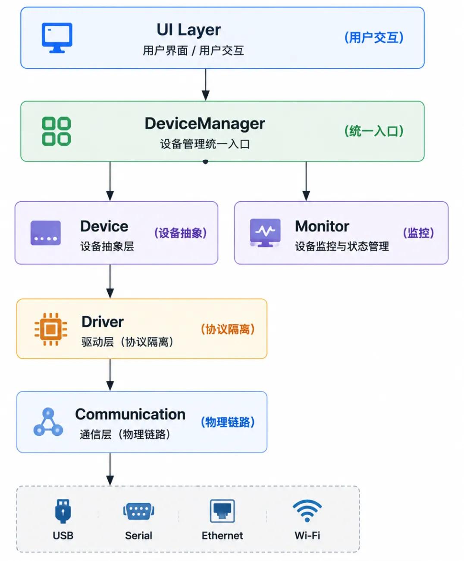The height and width of the screenshot is (561, 464).
Task: Click the (设备抽象) purple tag
Action: (x=181, y=233)
